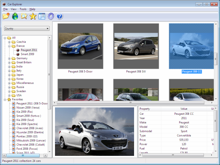This screenshot has width=220, height=165.
Task: Click the Car Explorer title bar app icon
Action: coord(4,4)
